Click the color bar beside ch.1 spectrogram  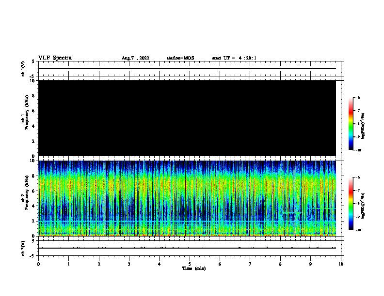351,124
